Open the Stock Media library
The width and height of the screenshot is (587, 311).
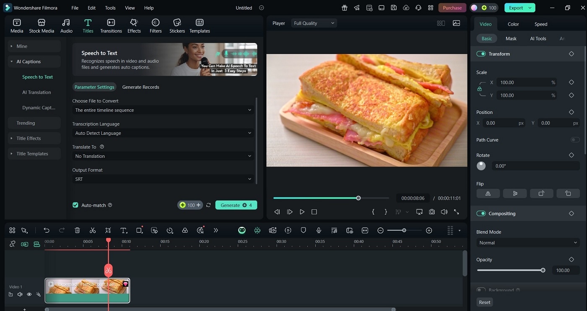point(42,26)
